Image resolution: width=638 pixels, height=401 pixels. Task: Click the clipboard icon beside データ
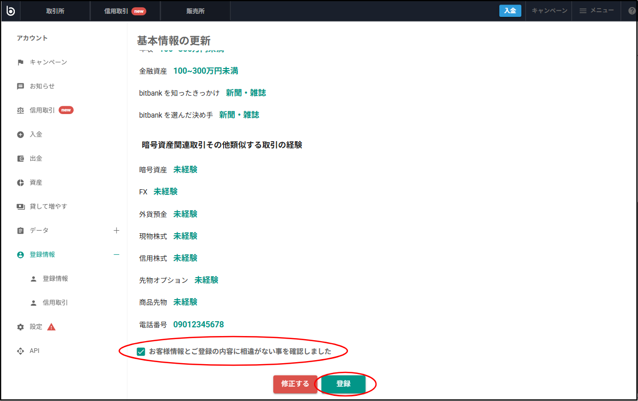(x=20, y=231)
